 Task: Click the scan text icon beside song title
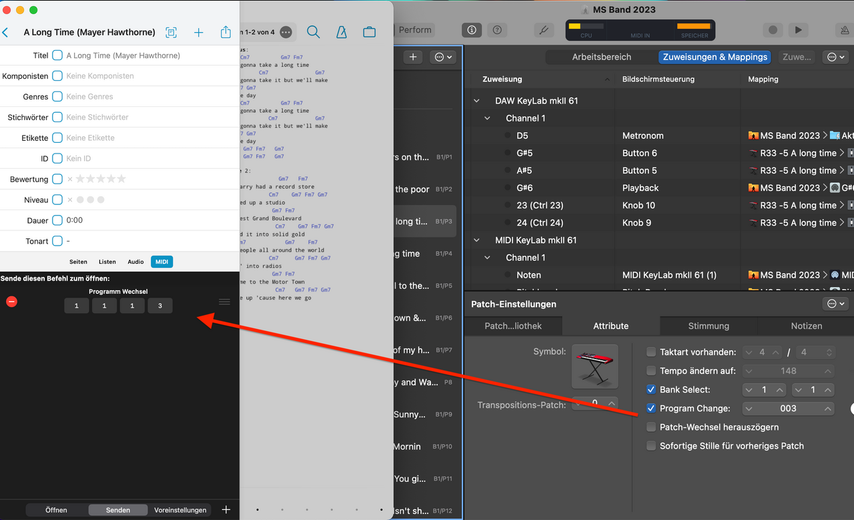coord(171,32)
